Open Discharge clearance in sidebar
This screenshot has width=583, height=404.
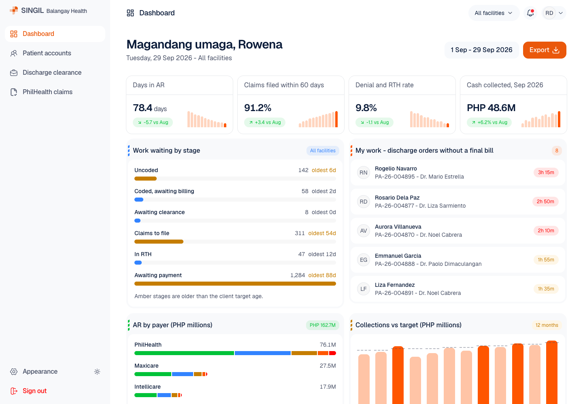pyautogui.click(x=55, y=73)
